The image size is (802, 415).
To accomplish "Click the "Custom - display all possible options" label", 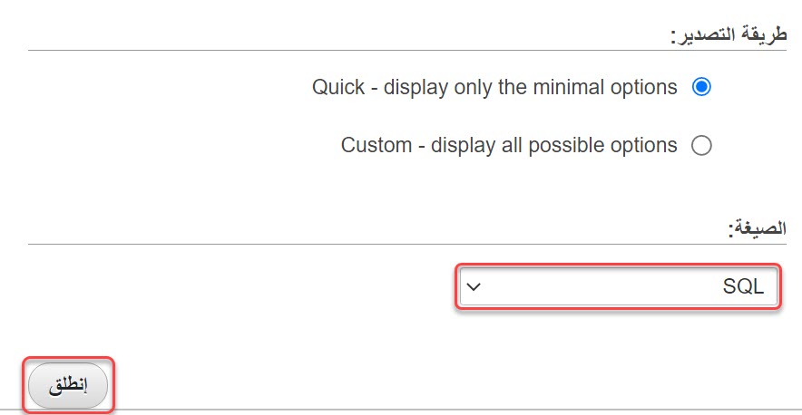I will (x=509, y=145).
